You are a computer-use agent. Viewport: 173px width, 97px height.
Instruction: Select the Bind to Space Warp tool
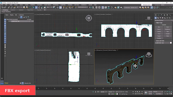click(x=14, y=7)
